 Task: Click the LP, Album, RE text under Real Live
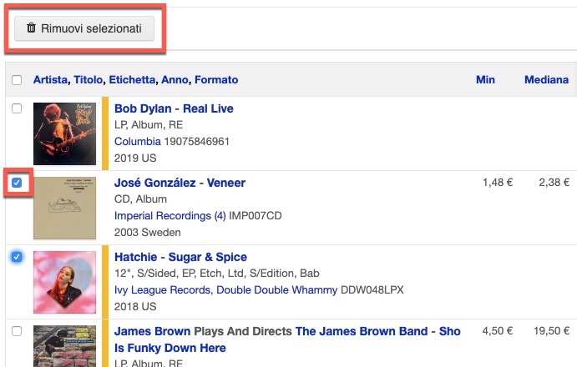pyautogui.click(x=149, y=125)
